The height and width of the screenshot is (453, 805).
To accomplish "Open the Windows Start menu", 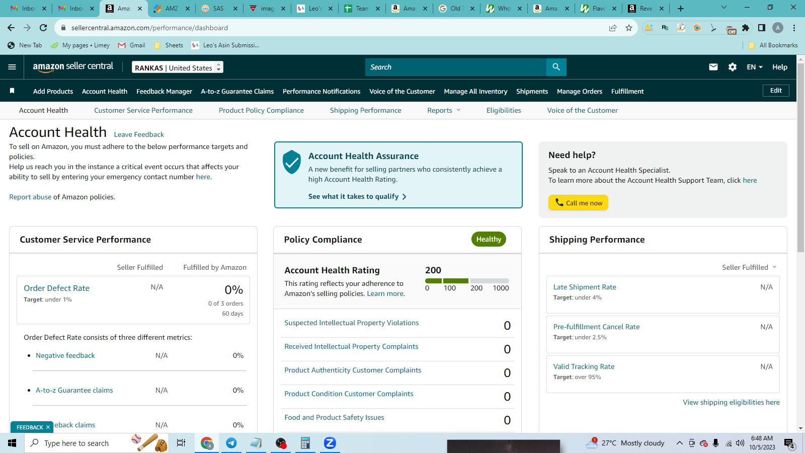I will click(12, 443).
